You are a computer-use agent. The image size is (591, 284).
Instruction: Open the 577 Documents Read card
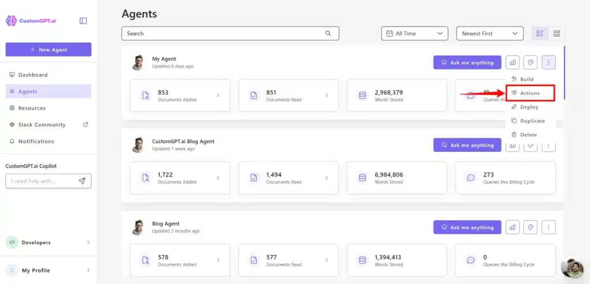(289, 260)
